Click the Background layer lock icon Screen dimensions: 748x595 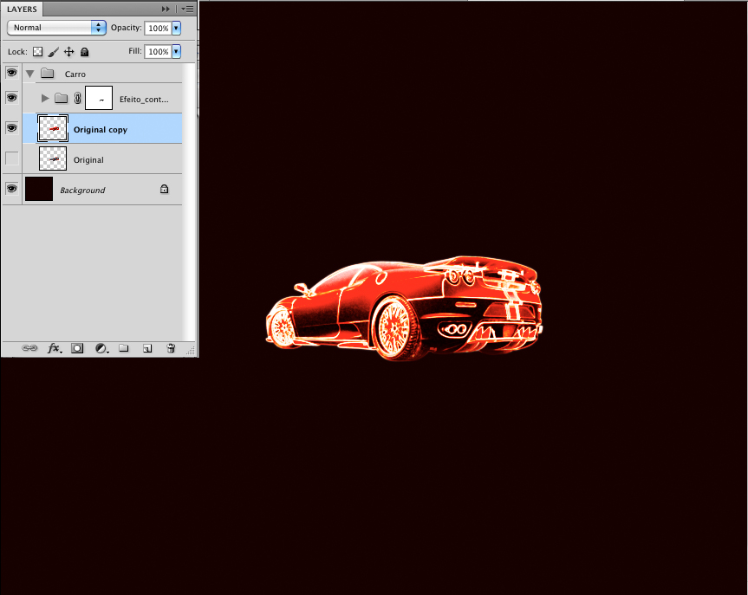pyautogui.click(x=164, y=190)
